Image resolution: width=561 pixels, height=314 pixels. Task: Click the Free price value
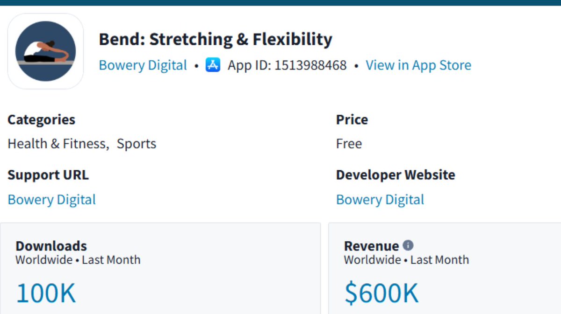pyautogui.click(x=349, y=144)
